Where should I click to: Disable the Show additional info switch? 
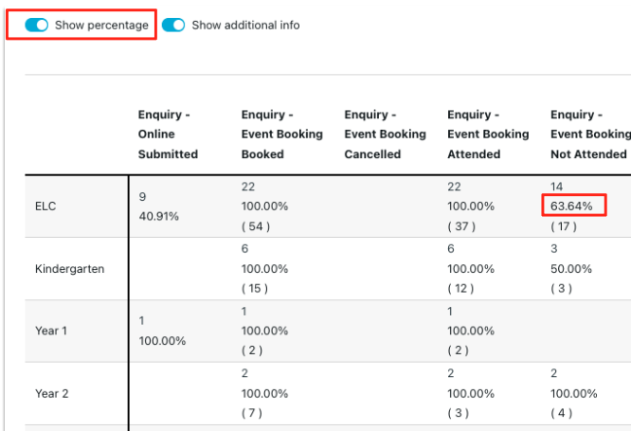pos(173,26)
